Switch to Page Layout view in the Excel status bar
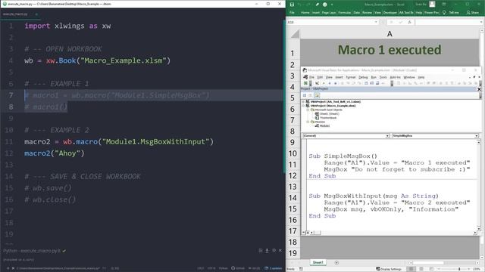 [421, 269]
